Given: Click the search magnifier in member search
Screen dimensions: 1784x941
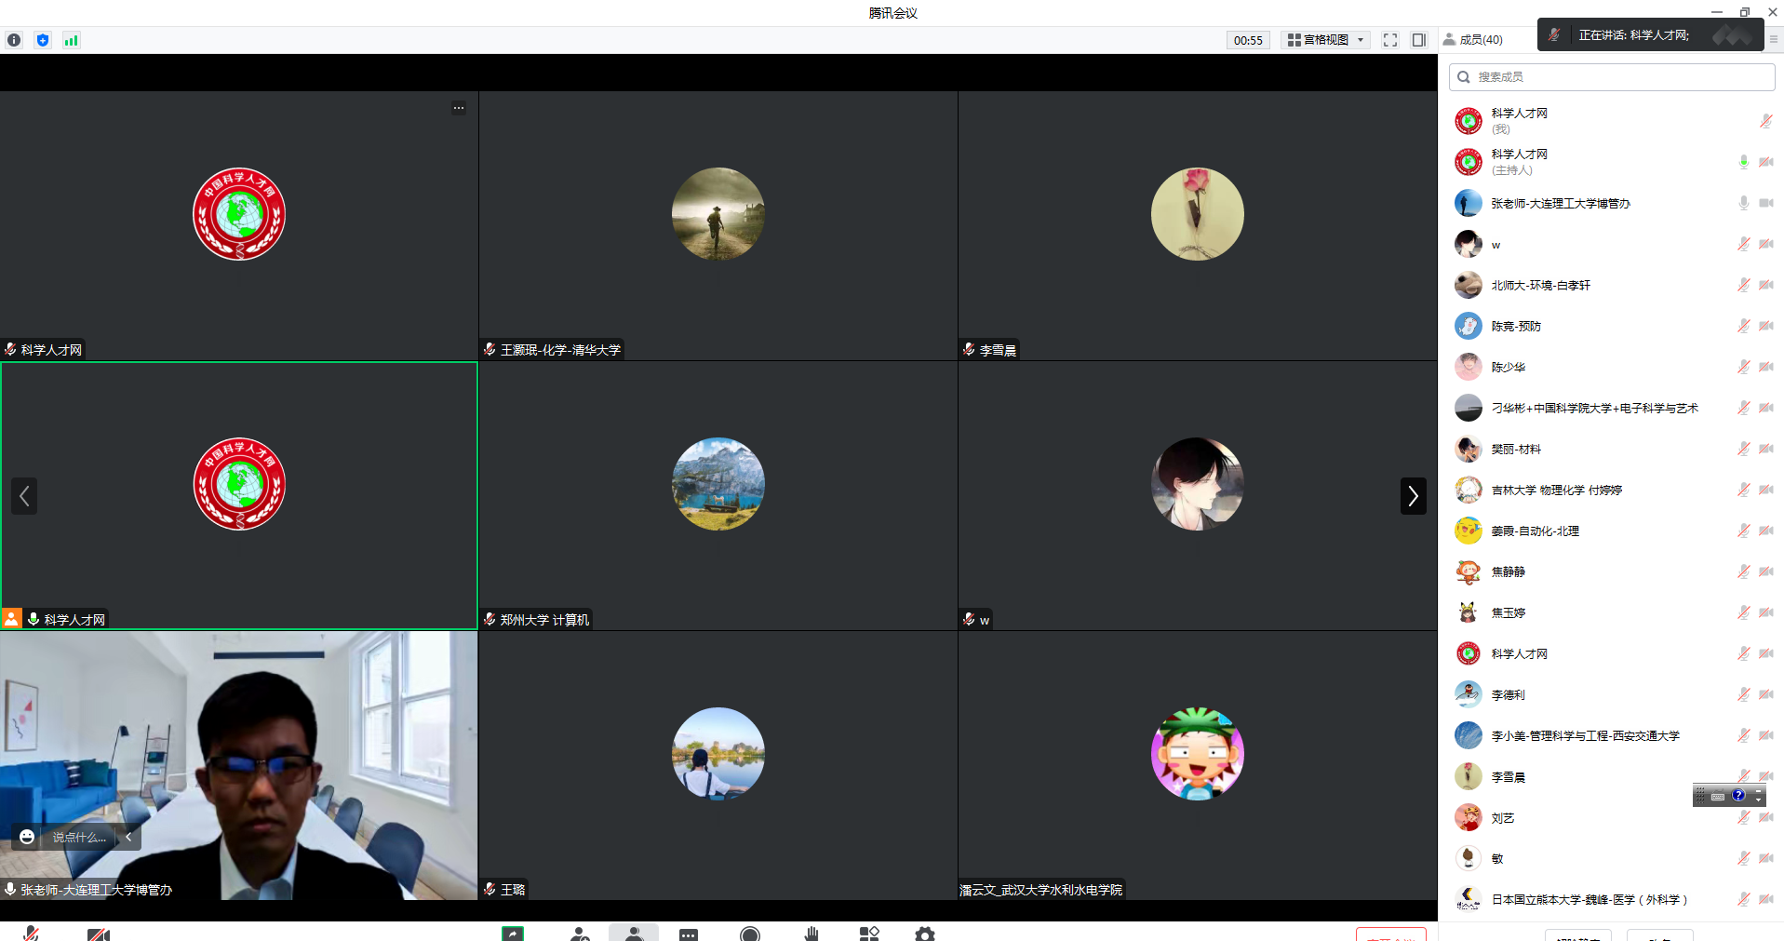Looking at the screenshot, I should 1464,77.
